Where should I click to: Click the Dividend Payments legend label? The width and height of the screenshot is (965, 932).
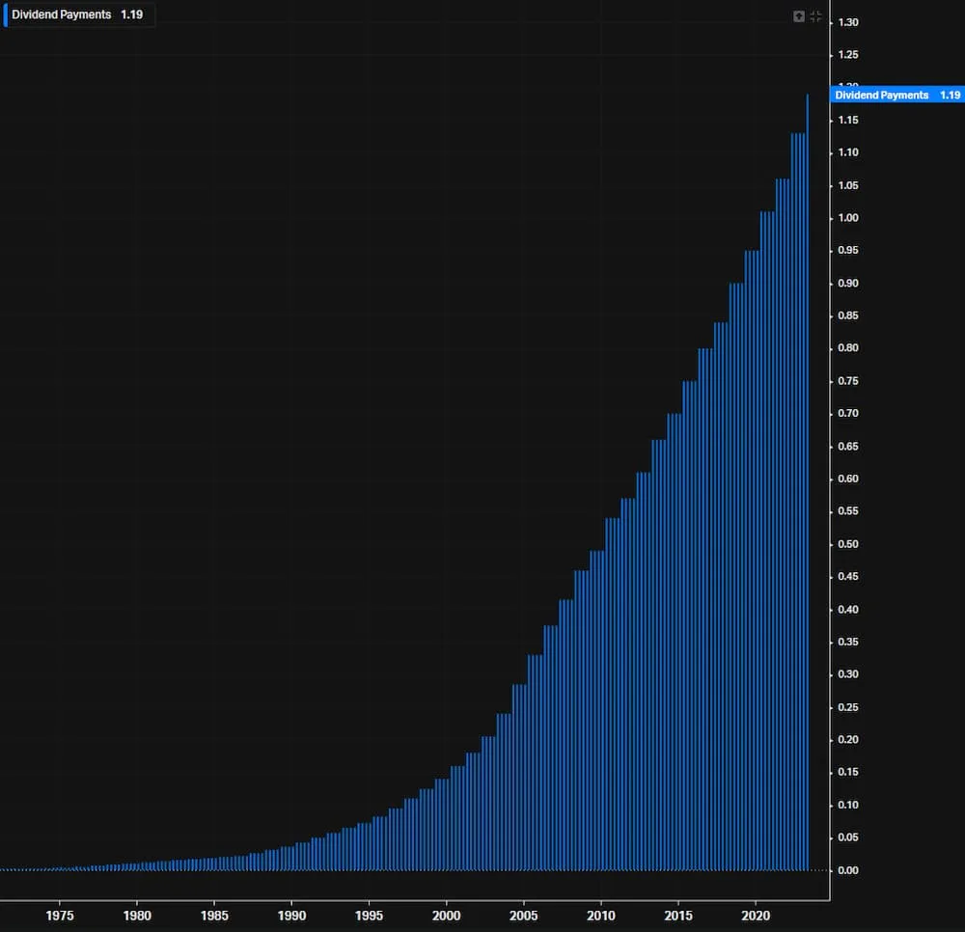62,14
